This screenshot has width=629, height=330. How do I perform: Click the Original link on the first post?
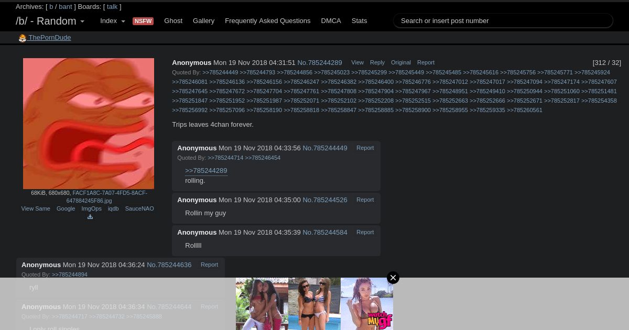click(400, 62)
